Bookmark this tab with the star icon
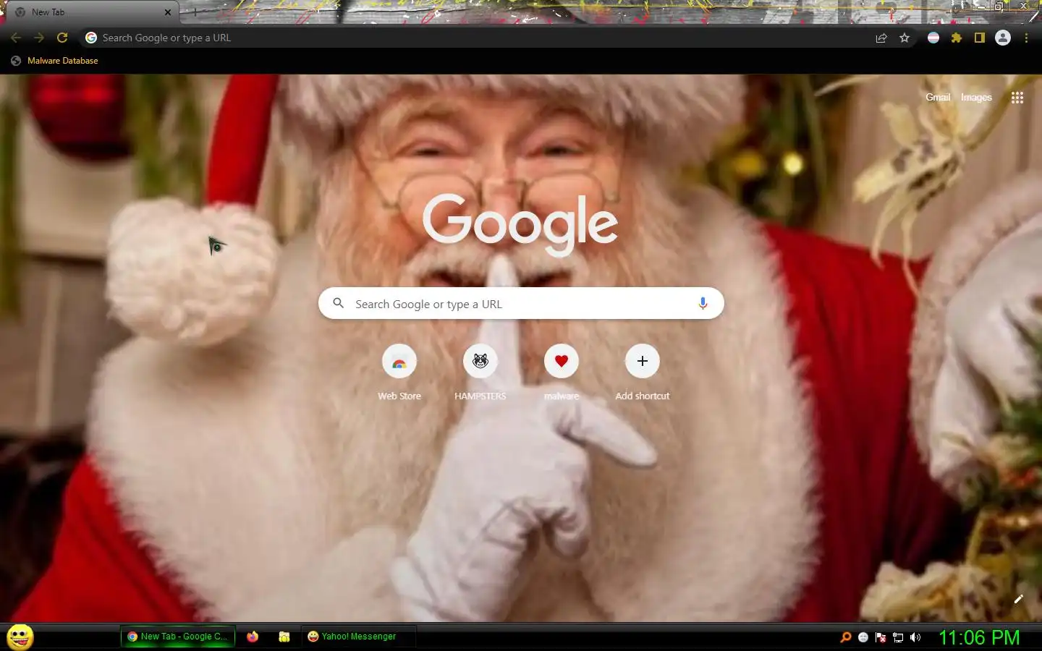This screenshot has height=651, width=1042. (x=905, y=38)
